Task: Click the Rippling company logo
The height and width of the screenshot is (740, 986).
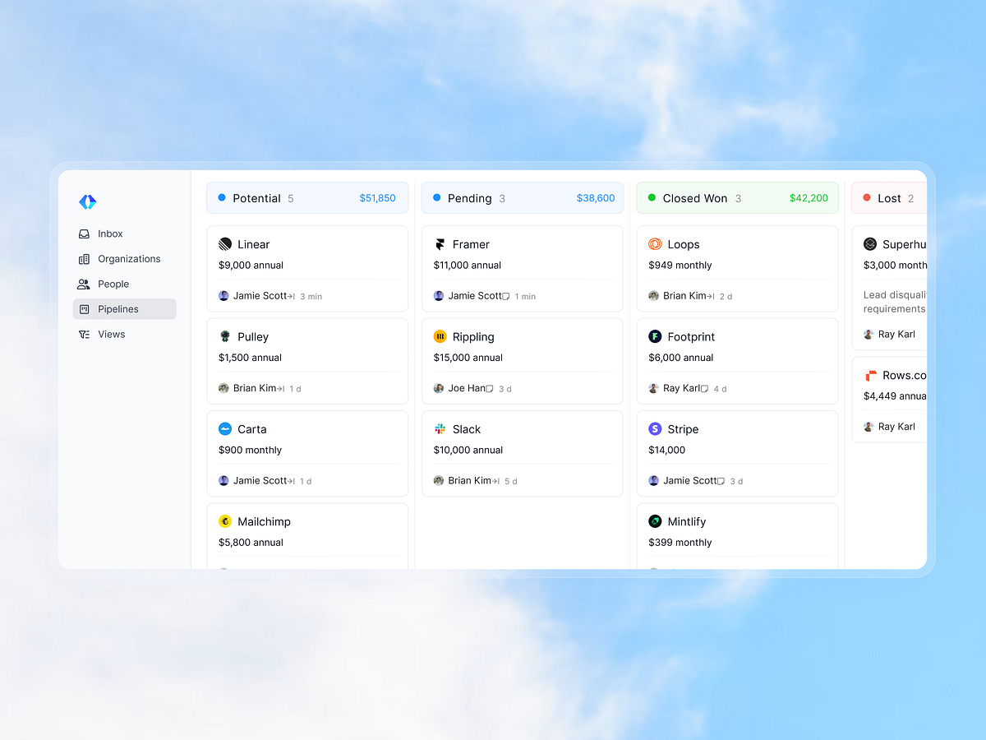Action: pyautogui.click(x=440, y=337)
